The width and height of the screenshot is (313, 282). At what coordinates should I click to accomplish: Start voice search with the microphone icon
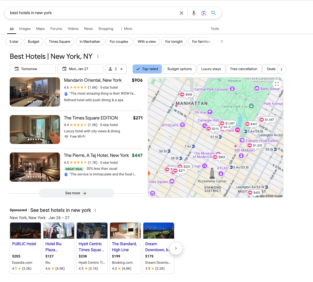point(194,13)
